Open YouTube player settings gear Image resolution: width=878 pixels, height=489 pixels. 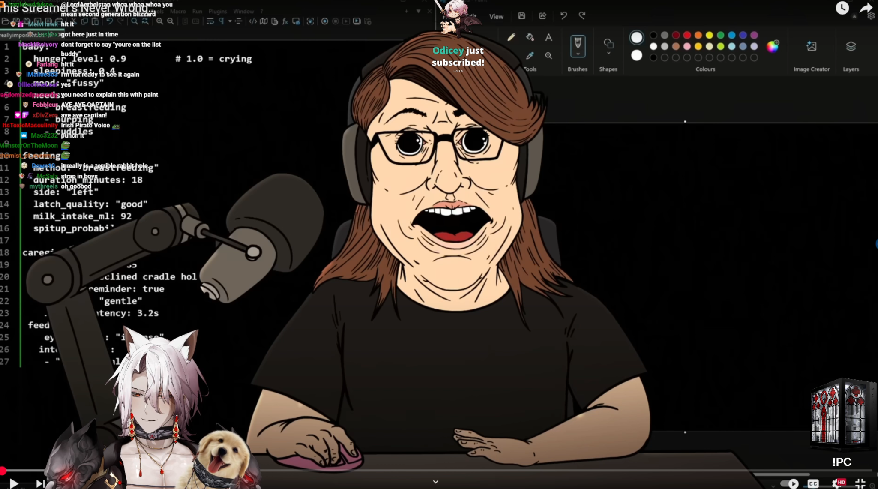(838, 483)
